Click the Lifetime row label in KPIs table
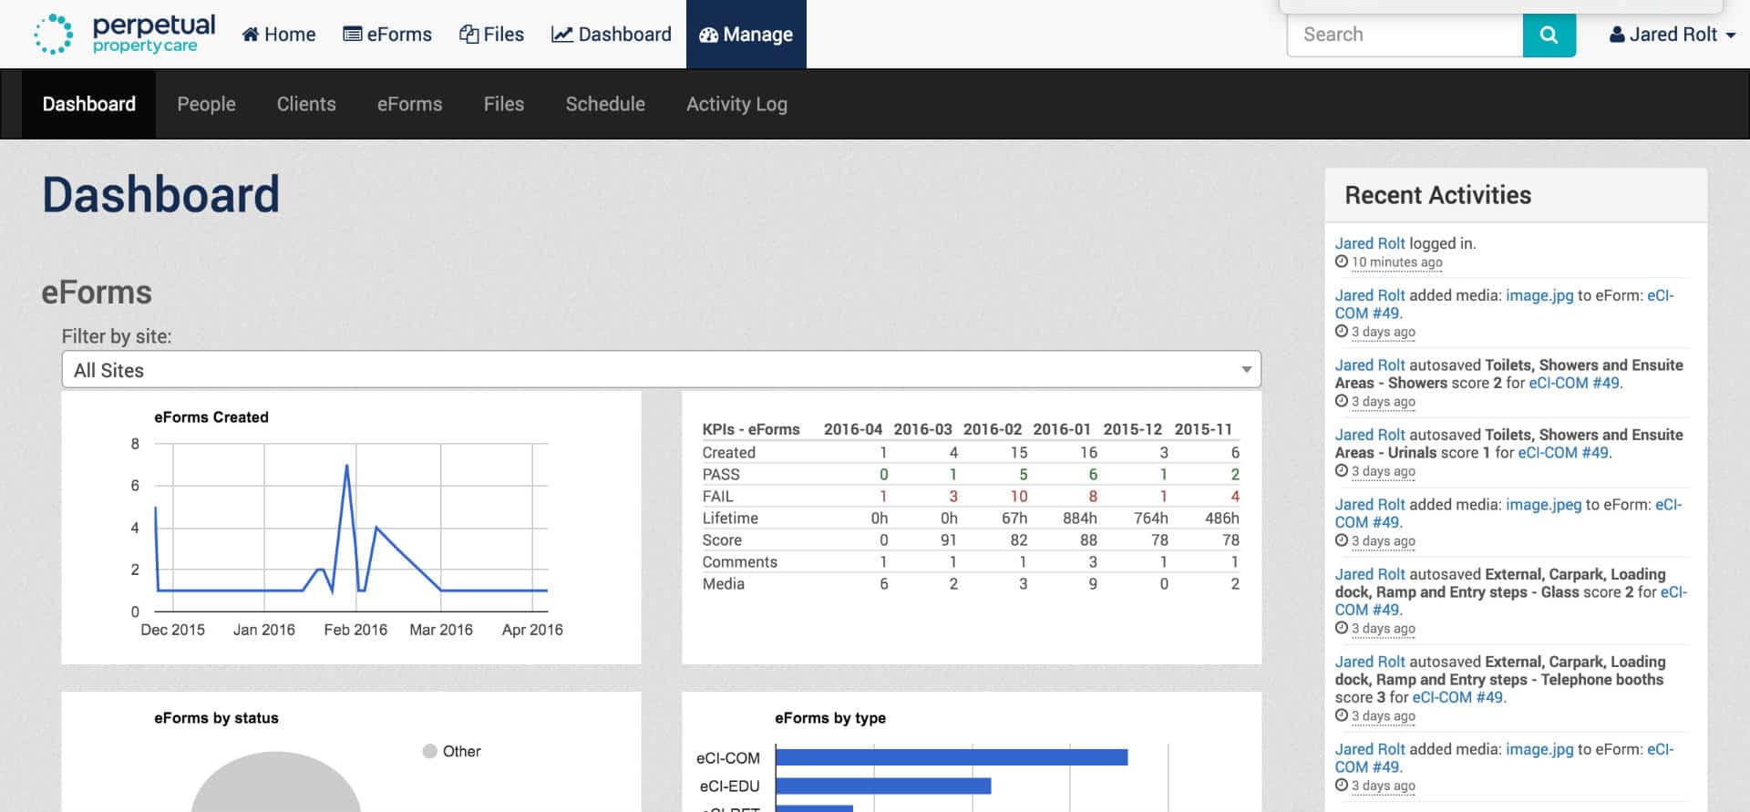1750x812 pixels. coord(730,518)
